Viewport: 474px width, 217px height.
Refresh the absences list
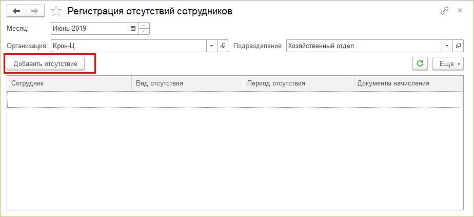point(420,63)
